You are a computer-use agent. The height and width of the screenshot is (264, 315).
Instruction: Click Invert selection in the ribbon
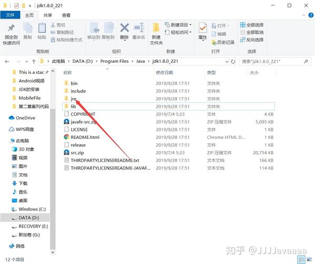click(x=252, y=40)
